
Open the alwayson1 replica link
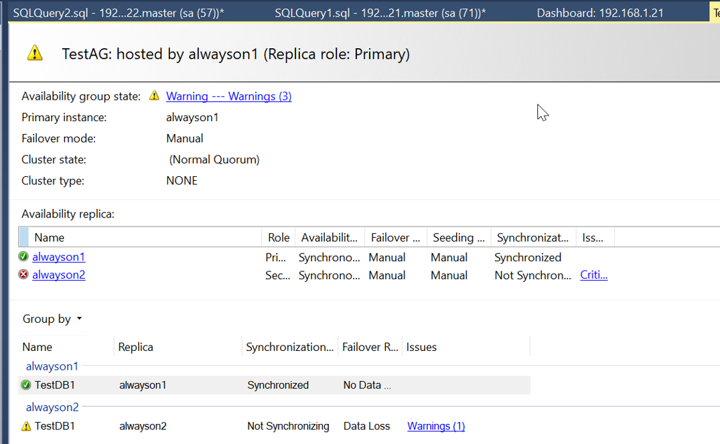coord(58,256)
